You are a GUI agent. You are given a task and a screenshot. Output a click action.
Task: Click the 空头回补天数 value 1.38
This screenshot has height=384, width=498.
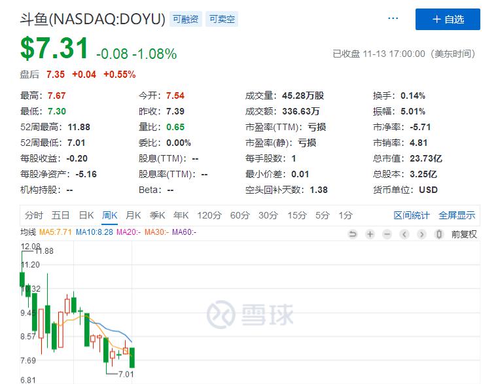point(319,190)
